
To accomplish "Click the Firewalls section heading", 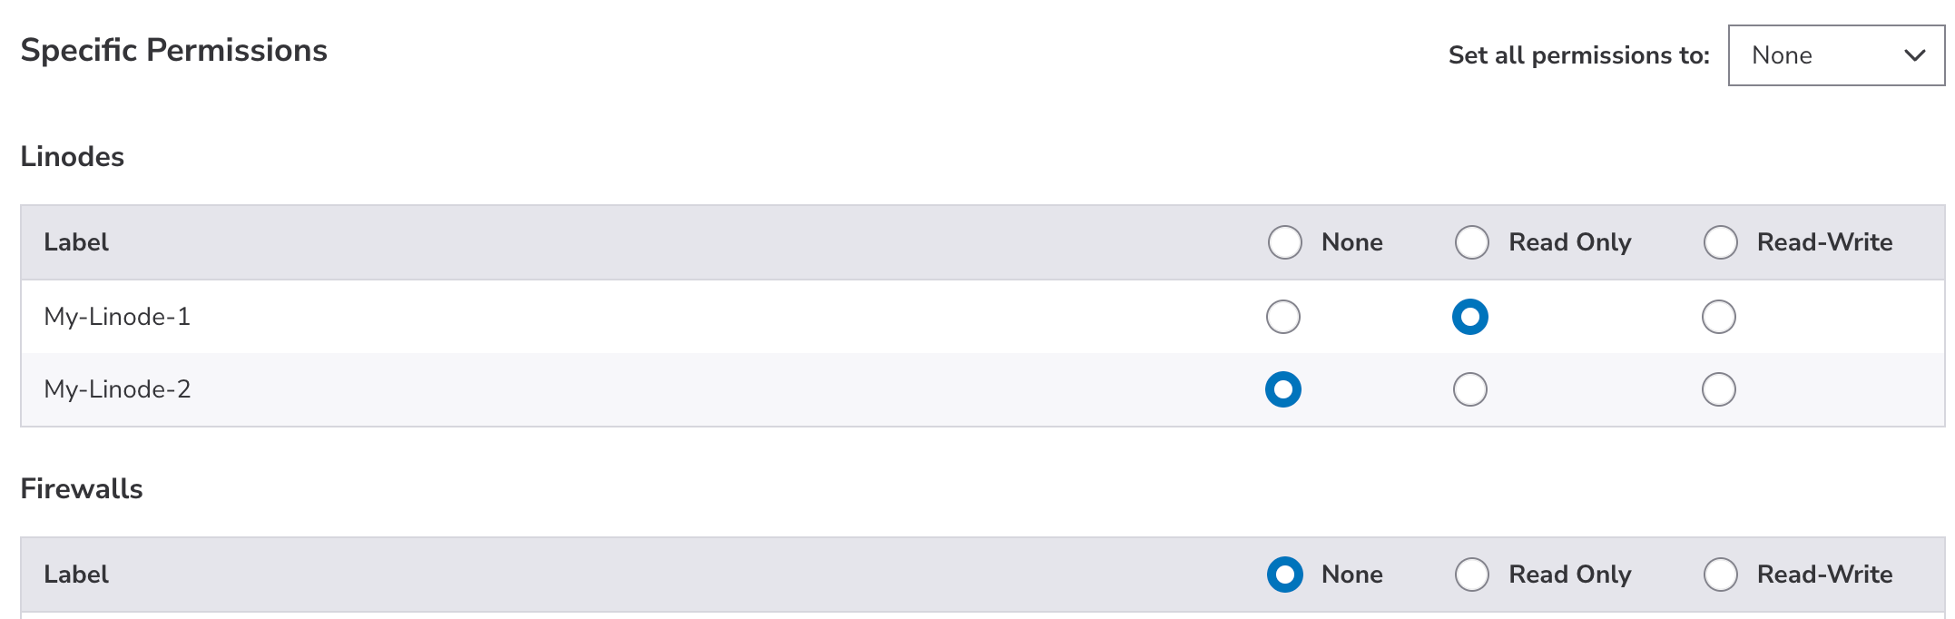I will click(x=82, y=489).
